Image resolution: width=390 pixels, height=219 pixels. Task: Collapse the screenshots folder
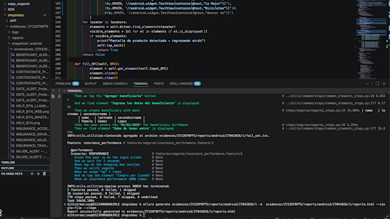coord(11,49)
